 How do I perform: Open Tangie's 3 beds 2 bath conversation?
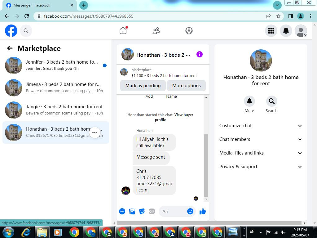(x=55, y=110)
